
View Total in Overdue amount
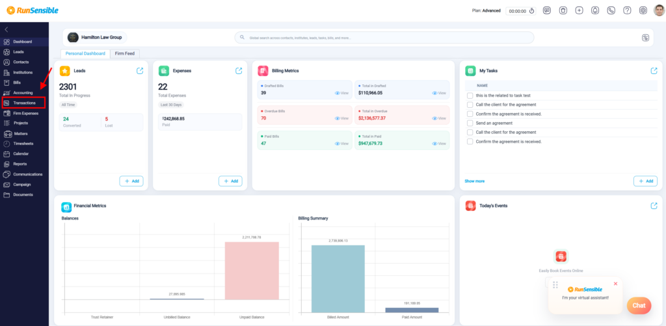click(439, 118)
